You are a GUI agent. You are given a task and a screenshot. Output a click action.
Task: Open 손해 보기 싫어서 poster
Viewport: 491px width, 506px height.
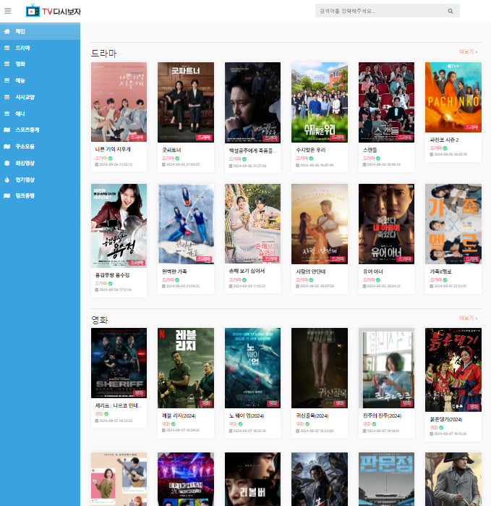pos(253,224)
